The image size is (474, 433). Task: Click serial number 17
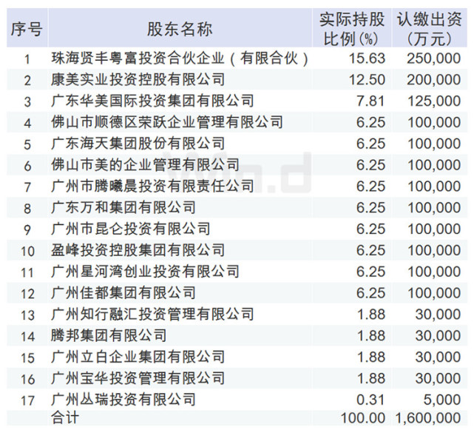tap(27, 400)
